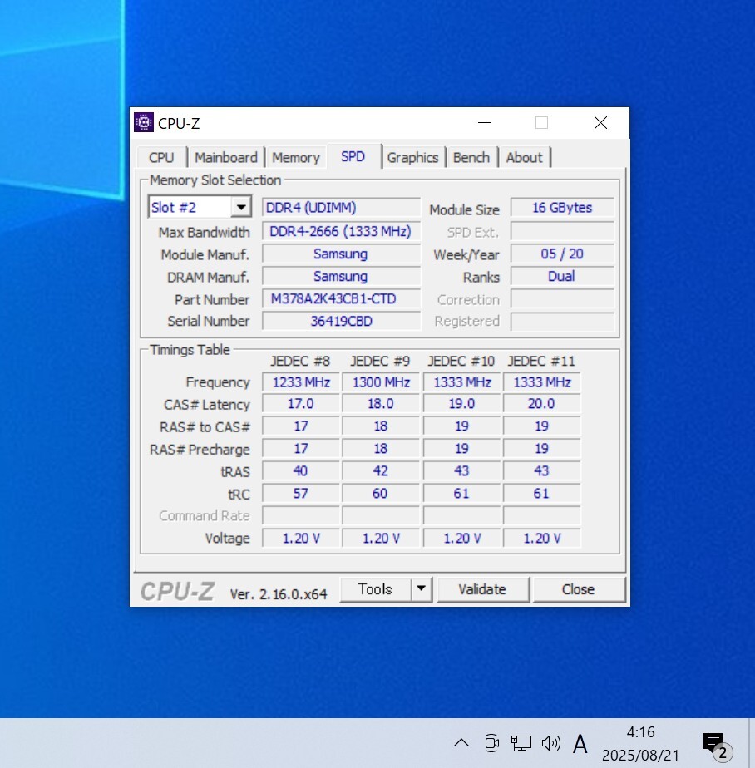Open the About tab

[524, 158]
